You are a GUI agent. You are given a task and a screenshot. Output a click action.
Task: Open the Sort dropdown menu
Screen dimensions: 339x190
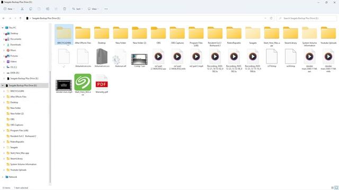tap(77, 9)
